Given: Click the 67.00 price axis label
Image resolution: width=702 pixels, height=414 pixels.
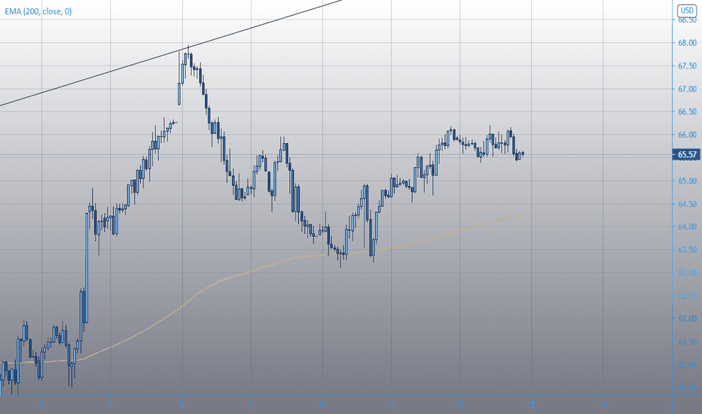Looking at the screenshot, I should [687, 89].
